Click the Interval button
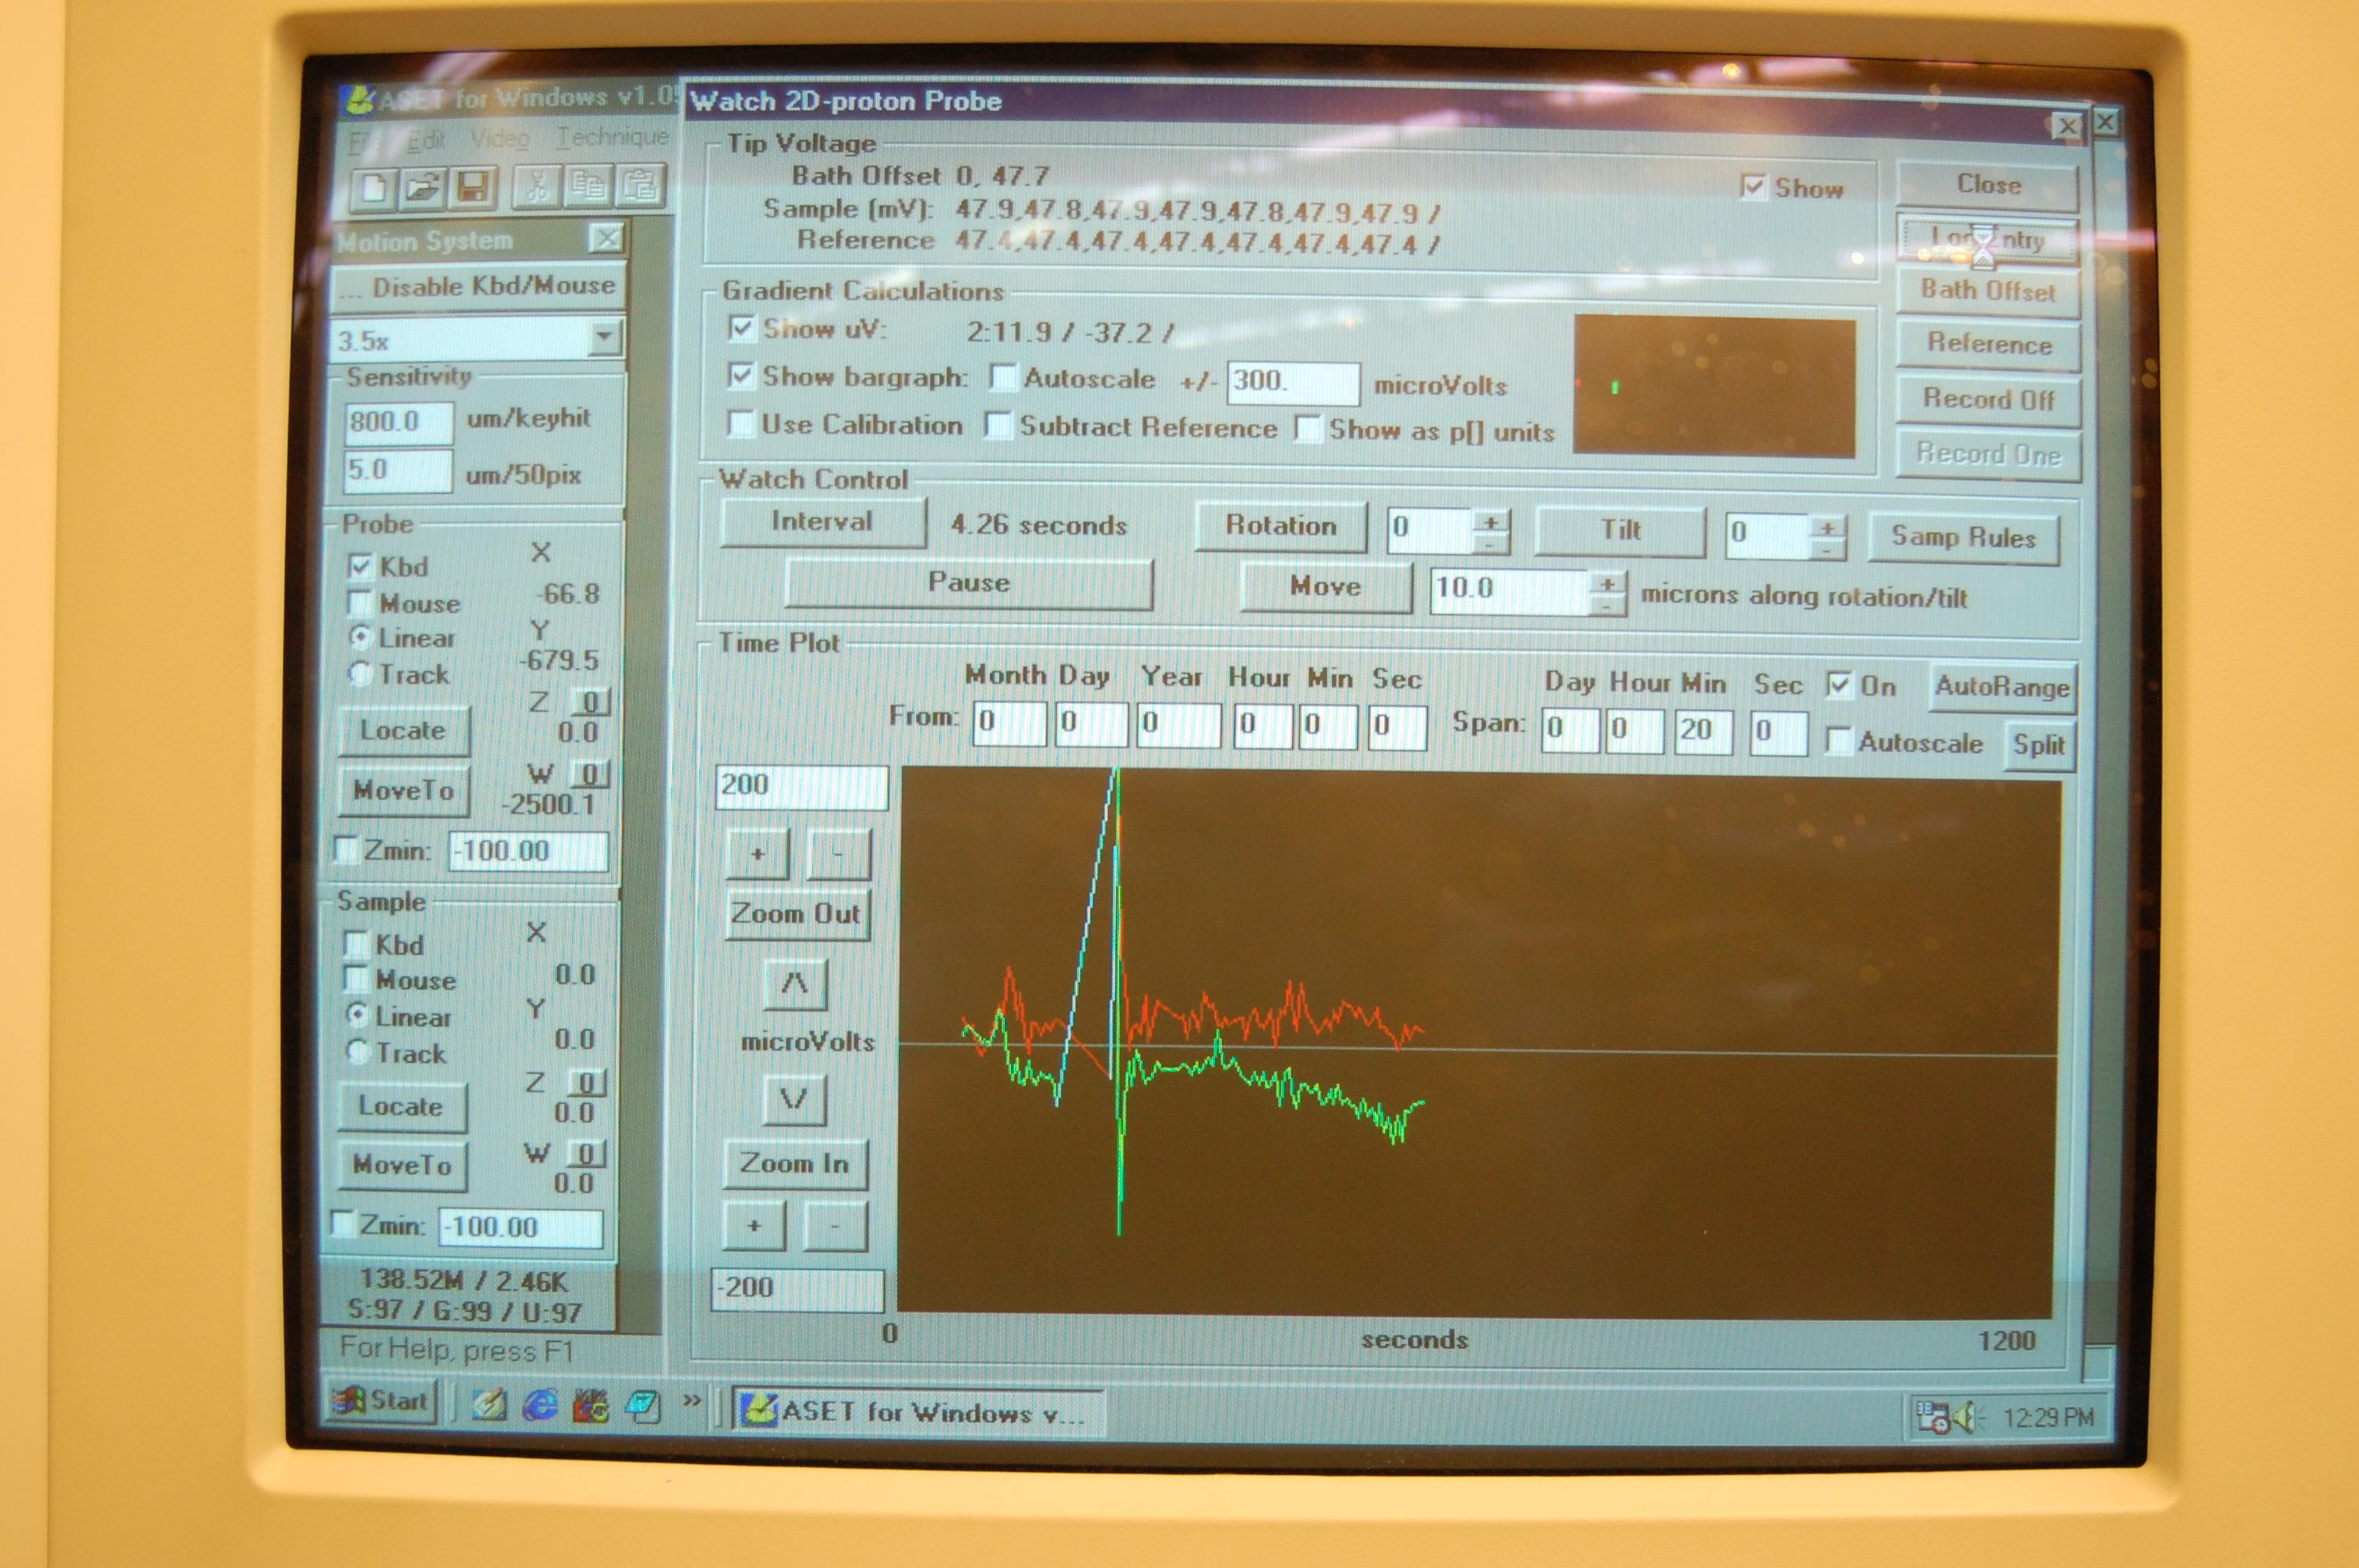 pyautogui.click(x=822, y=521)
